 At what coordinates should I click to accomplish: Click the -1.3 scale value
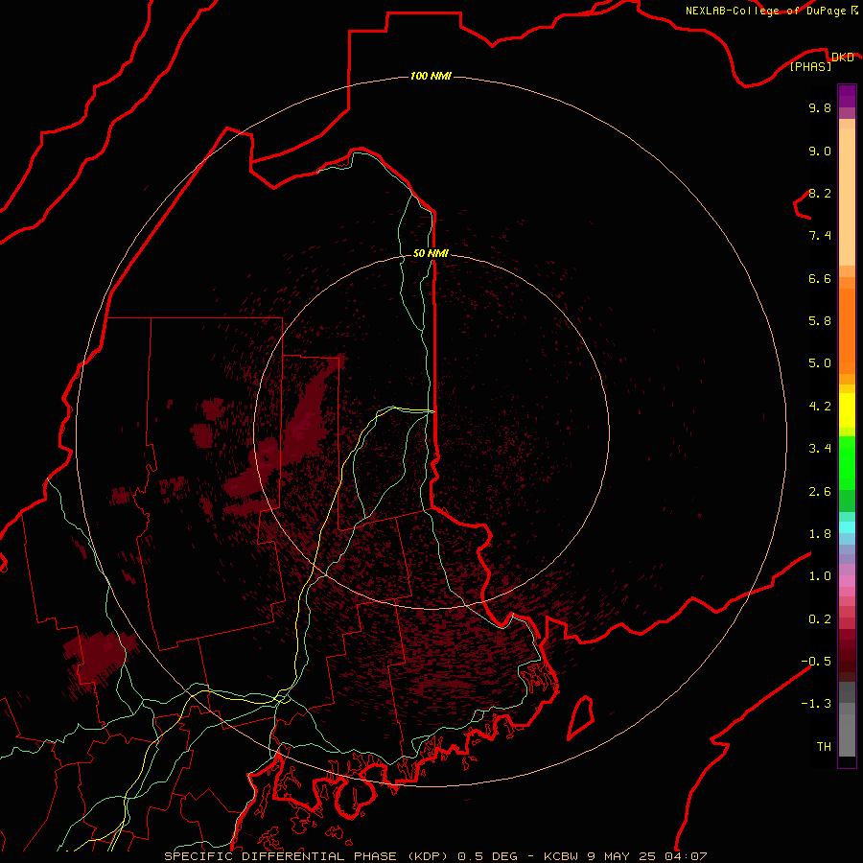pos(816,704)
